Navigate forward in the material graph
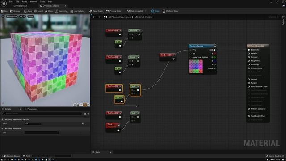 coord(99,17)
